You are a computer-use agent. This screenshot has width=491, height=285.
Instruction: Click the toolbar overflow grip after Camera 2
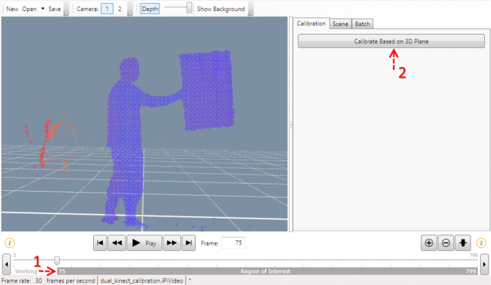tap(130, 9)
